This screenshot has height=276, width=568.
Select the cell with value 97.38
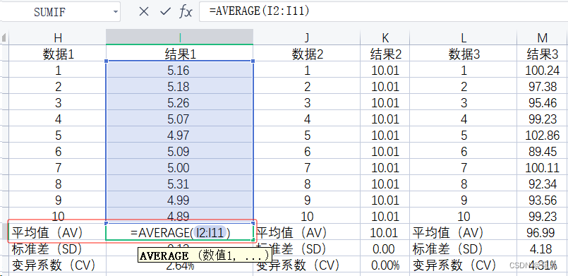tap(543, 87)
